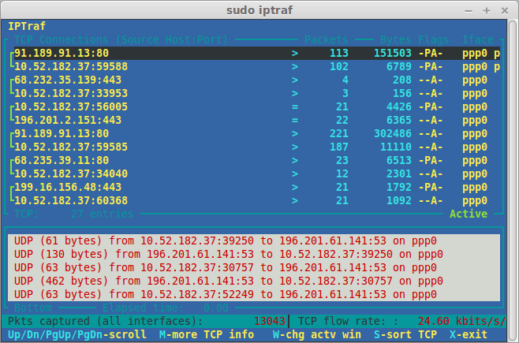The image size is (519, 343).
Task: Click the Up/Dn/PgUp/PgDn-scroll hint
Action: coord(75,334)
